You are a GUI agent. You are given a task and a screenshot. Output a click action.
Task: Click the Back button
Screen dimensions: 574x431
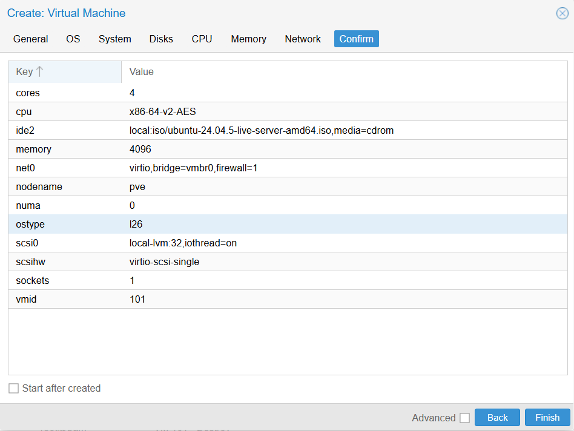point(497,418)
